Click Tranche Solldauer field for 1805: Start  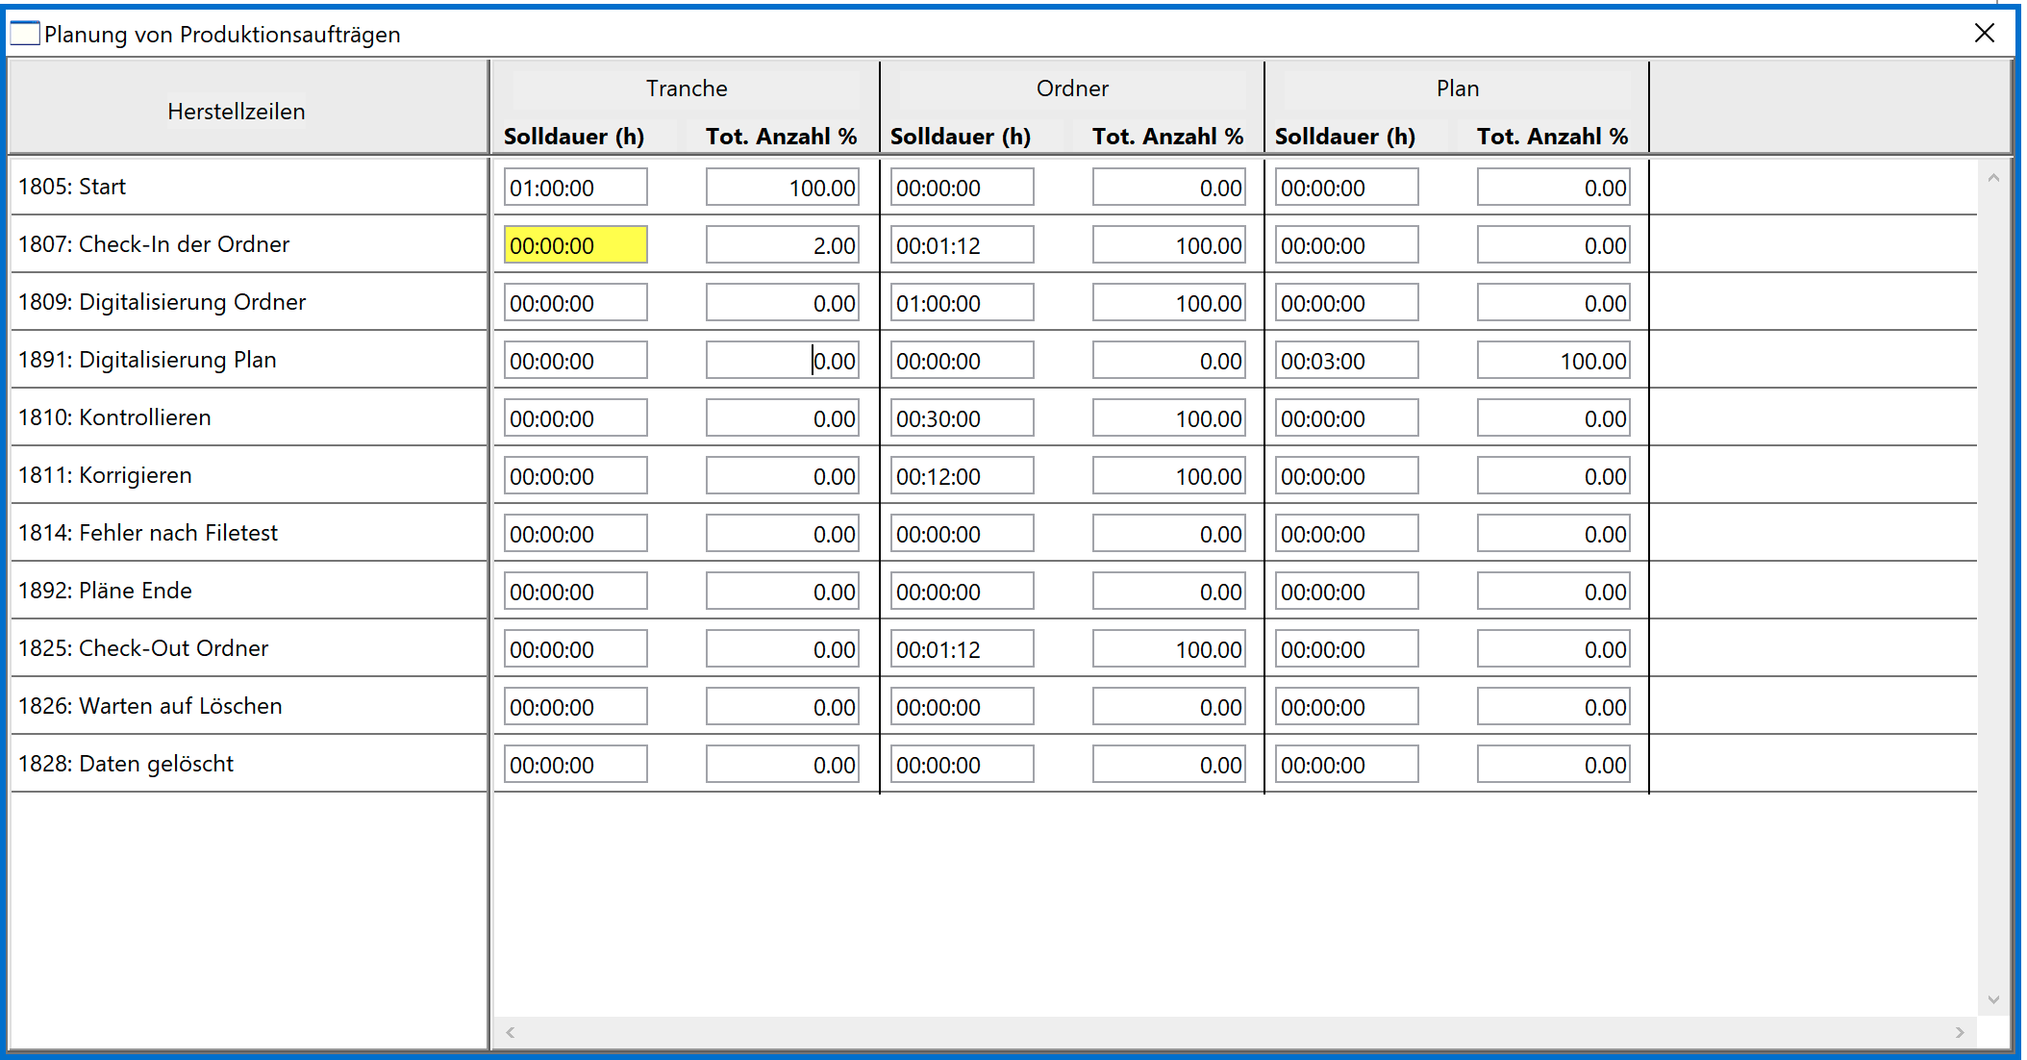click(575, 188)
